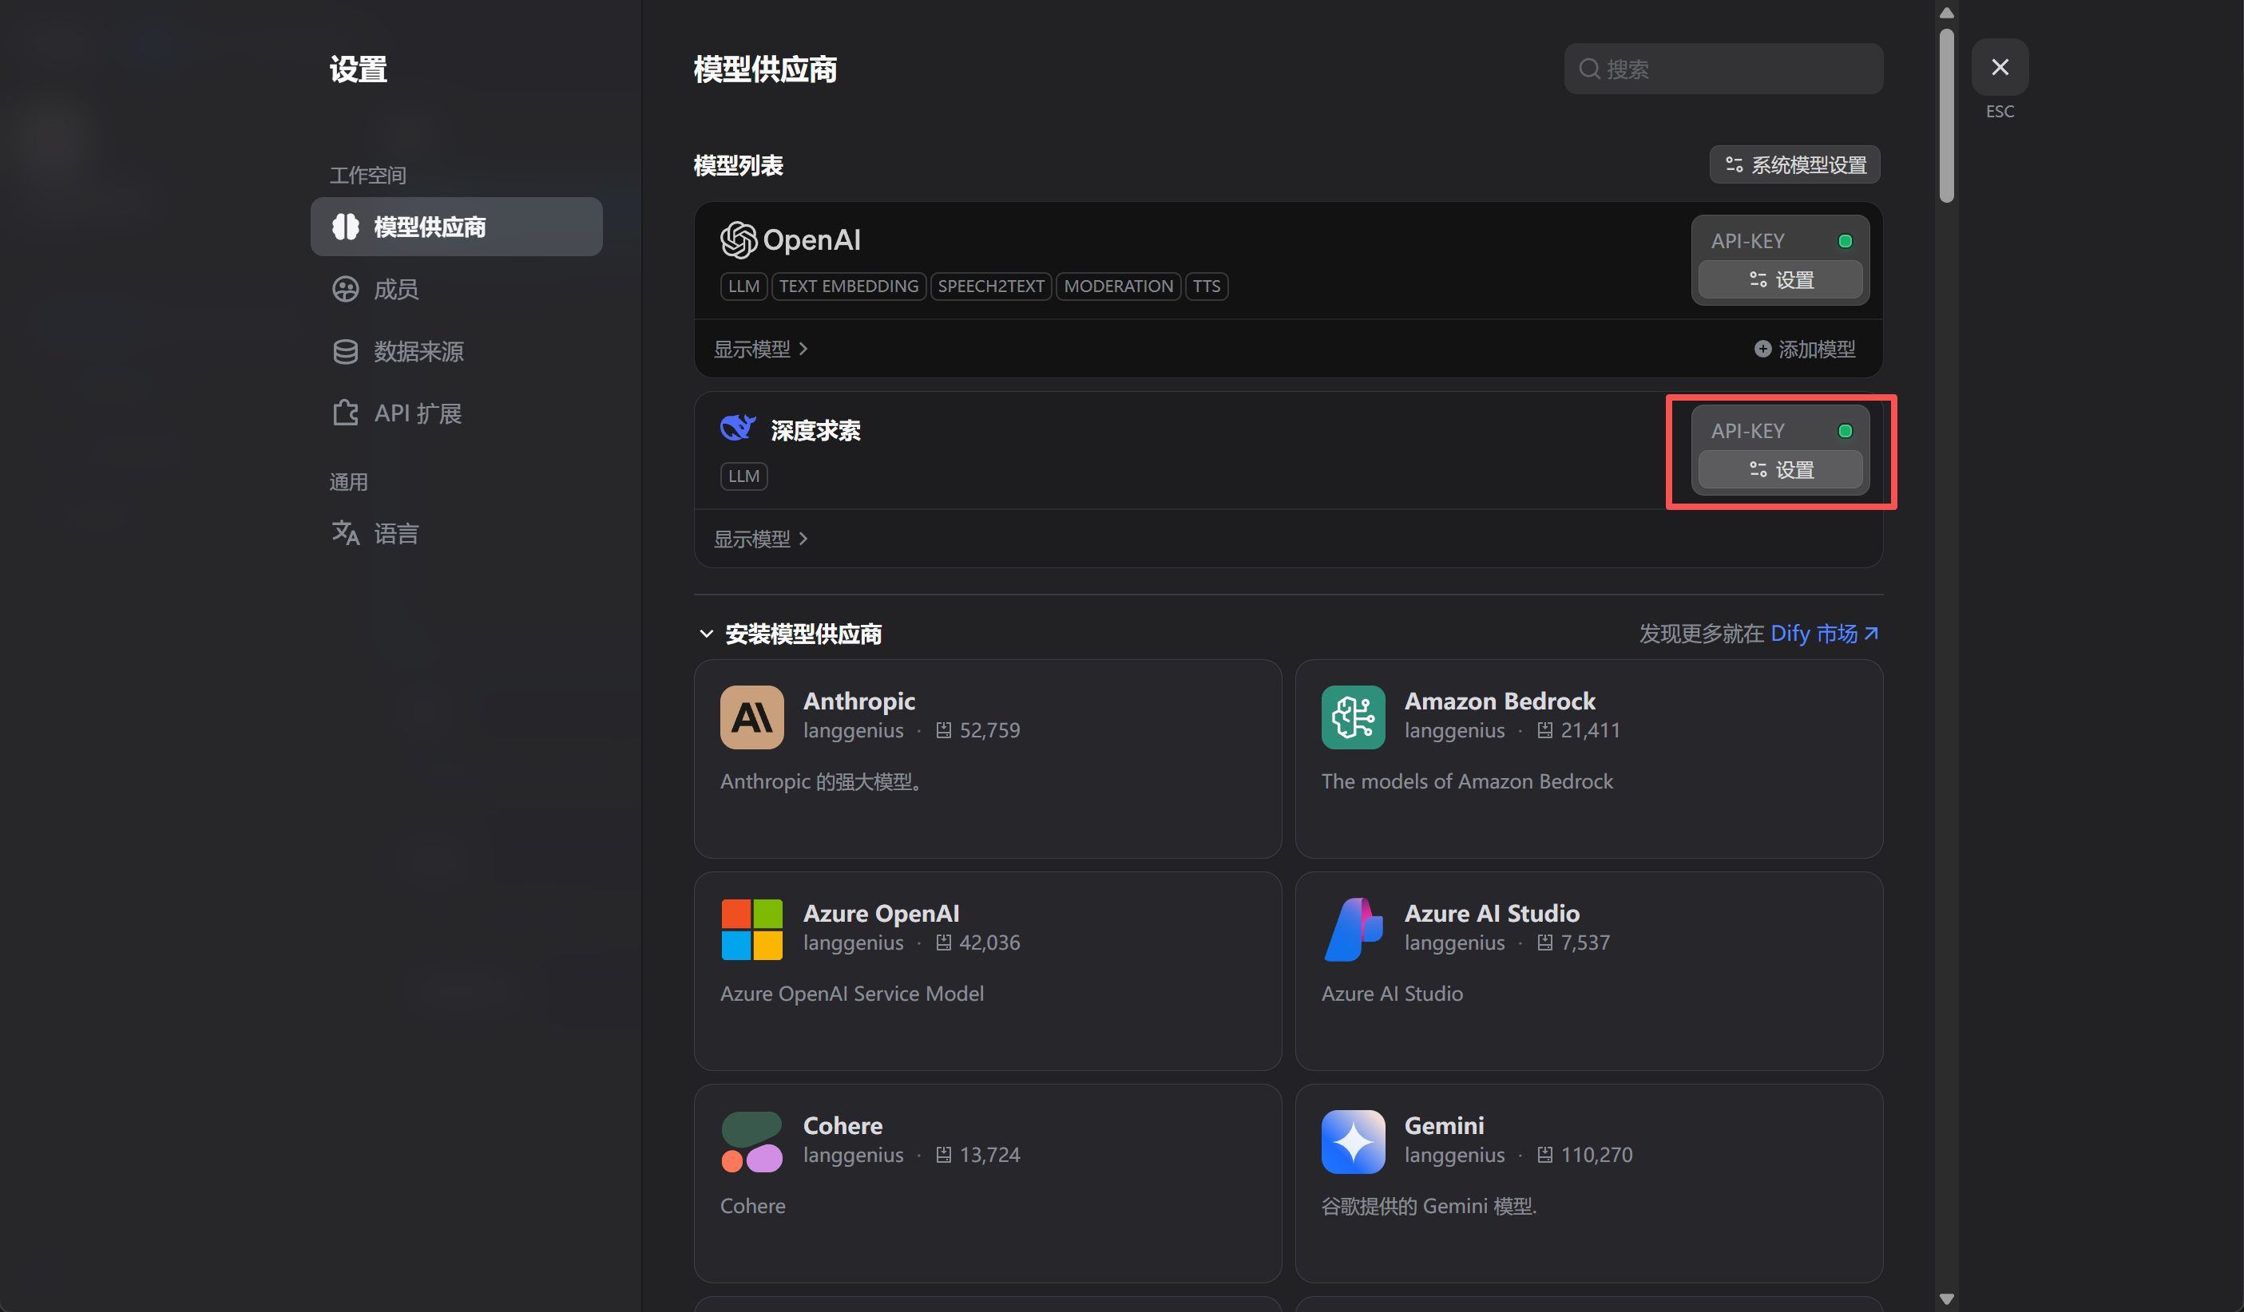The width and height of the screenshot is (2244, 1312).
Task: Click the puzzle icon beside API 扩展
Action: 346,413
